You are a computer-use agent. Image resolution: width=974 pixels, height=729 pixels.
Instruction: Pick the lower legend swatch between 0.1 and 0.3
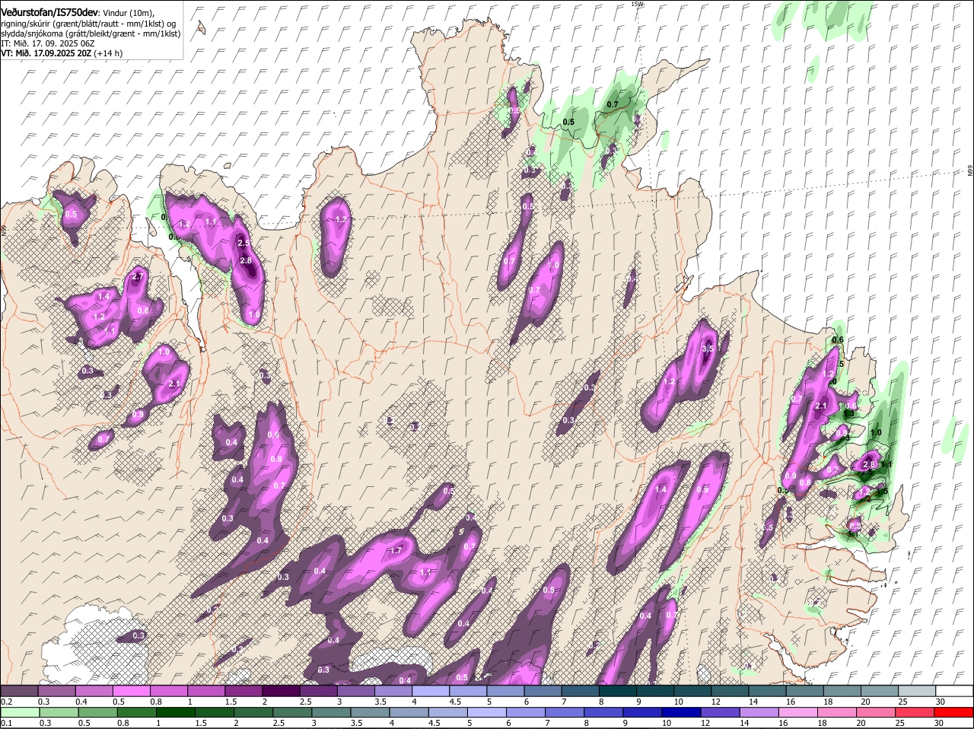20,712
